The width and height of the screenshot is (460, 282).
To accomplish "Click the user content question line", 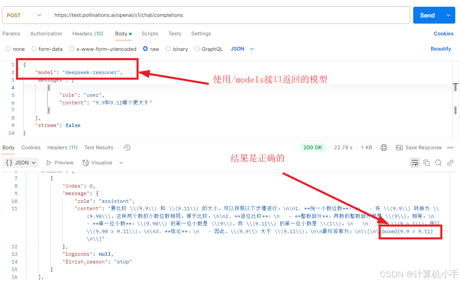I will click(106, 103).
